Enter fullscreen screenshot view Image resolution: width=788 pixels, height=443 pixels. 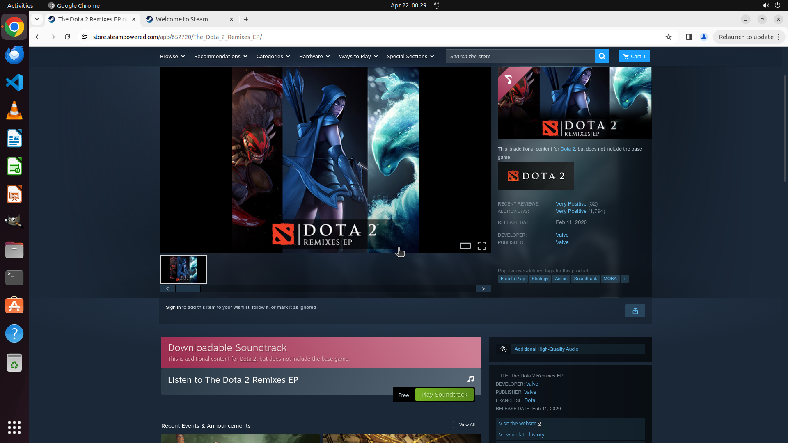click(481, 246)
